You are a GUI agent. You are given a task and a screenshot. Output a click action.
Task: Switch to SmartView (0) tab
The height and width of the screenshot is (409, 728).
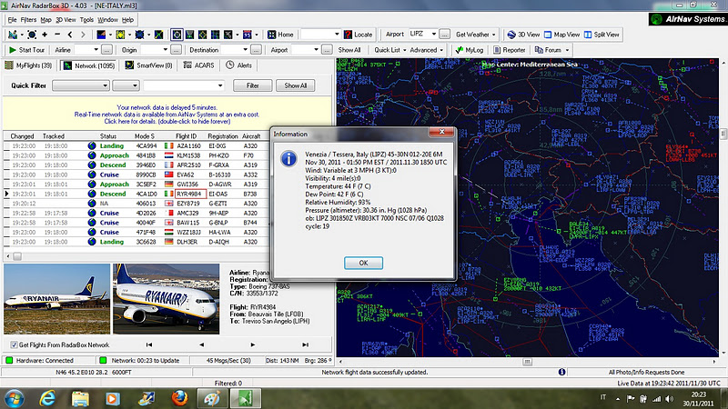pyautogui.click(x=148, y=65)
